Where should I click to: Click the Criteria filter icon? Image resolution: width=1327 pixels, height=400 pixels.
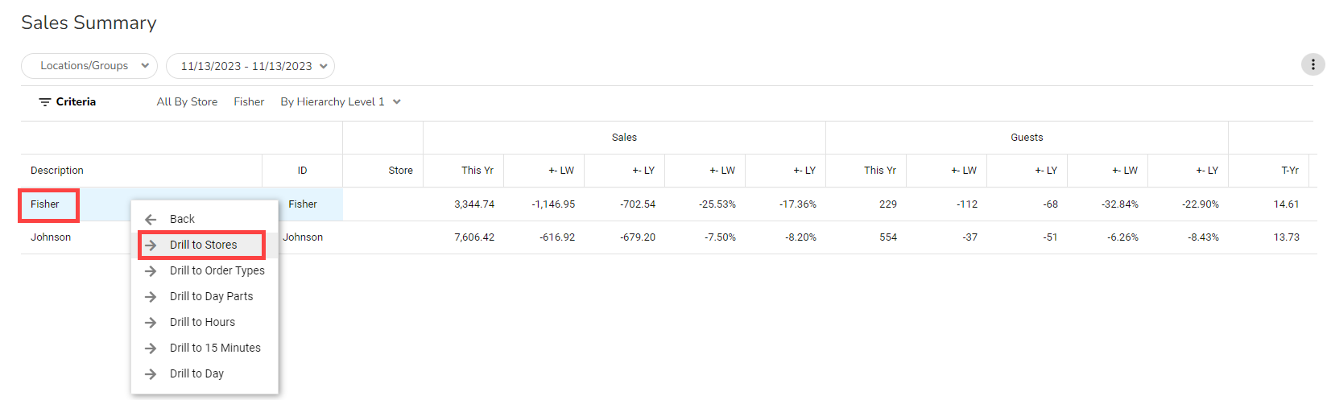[45, 102]
